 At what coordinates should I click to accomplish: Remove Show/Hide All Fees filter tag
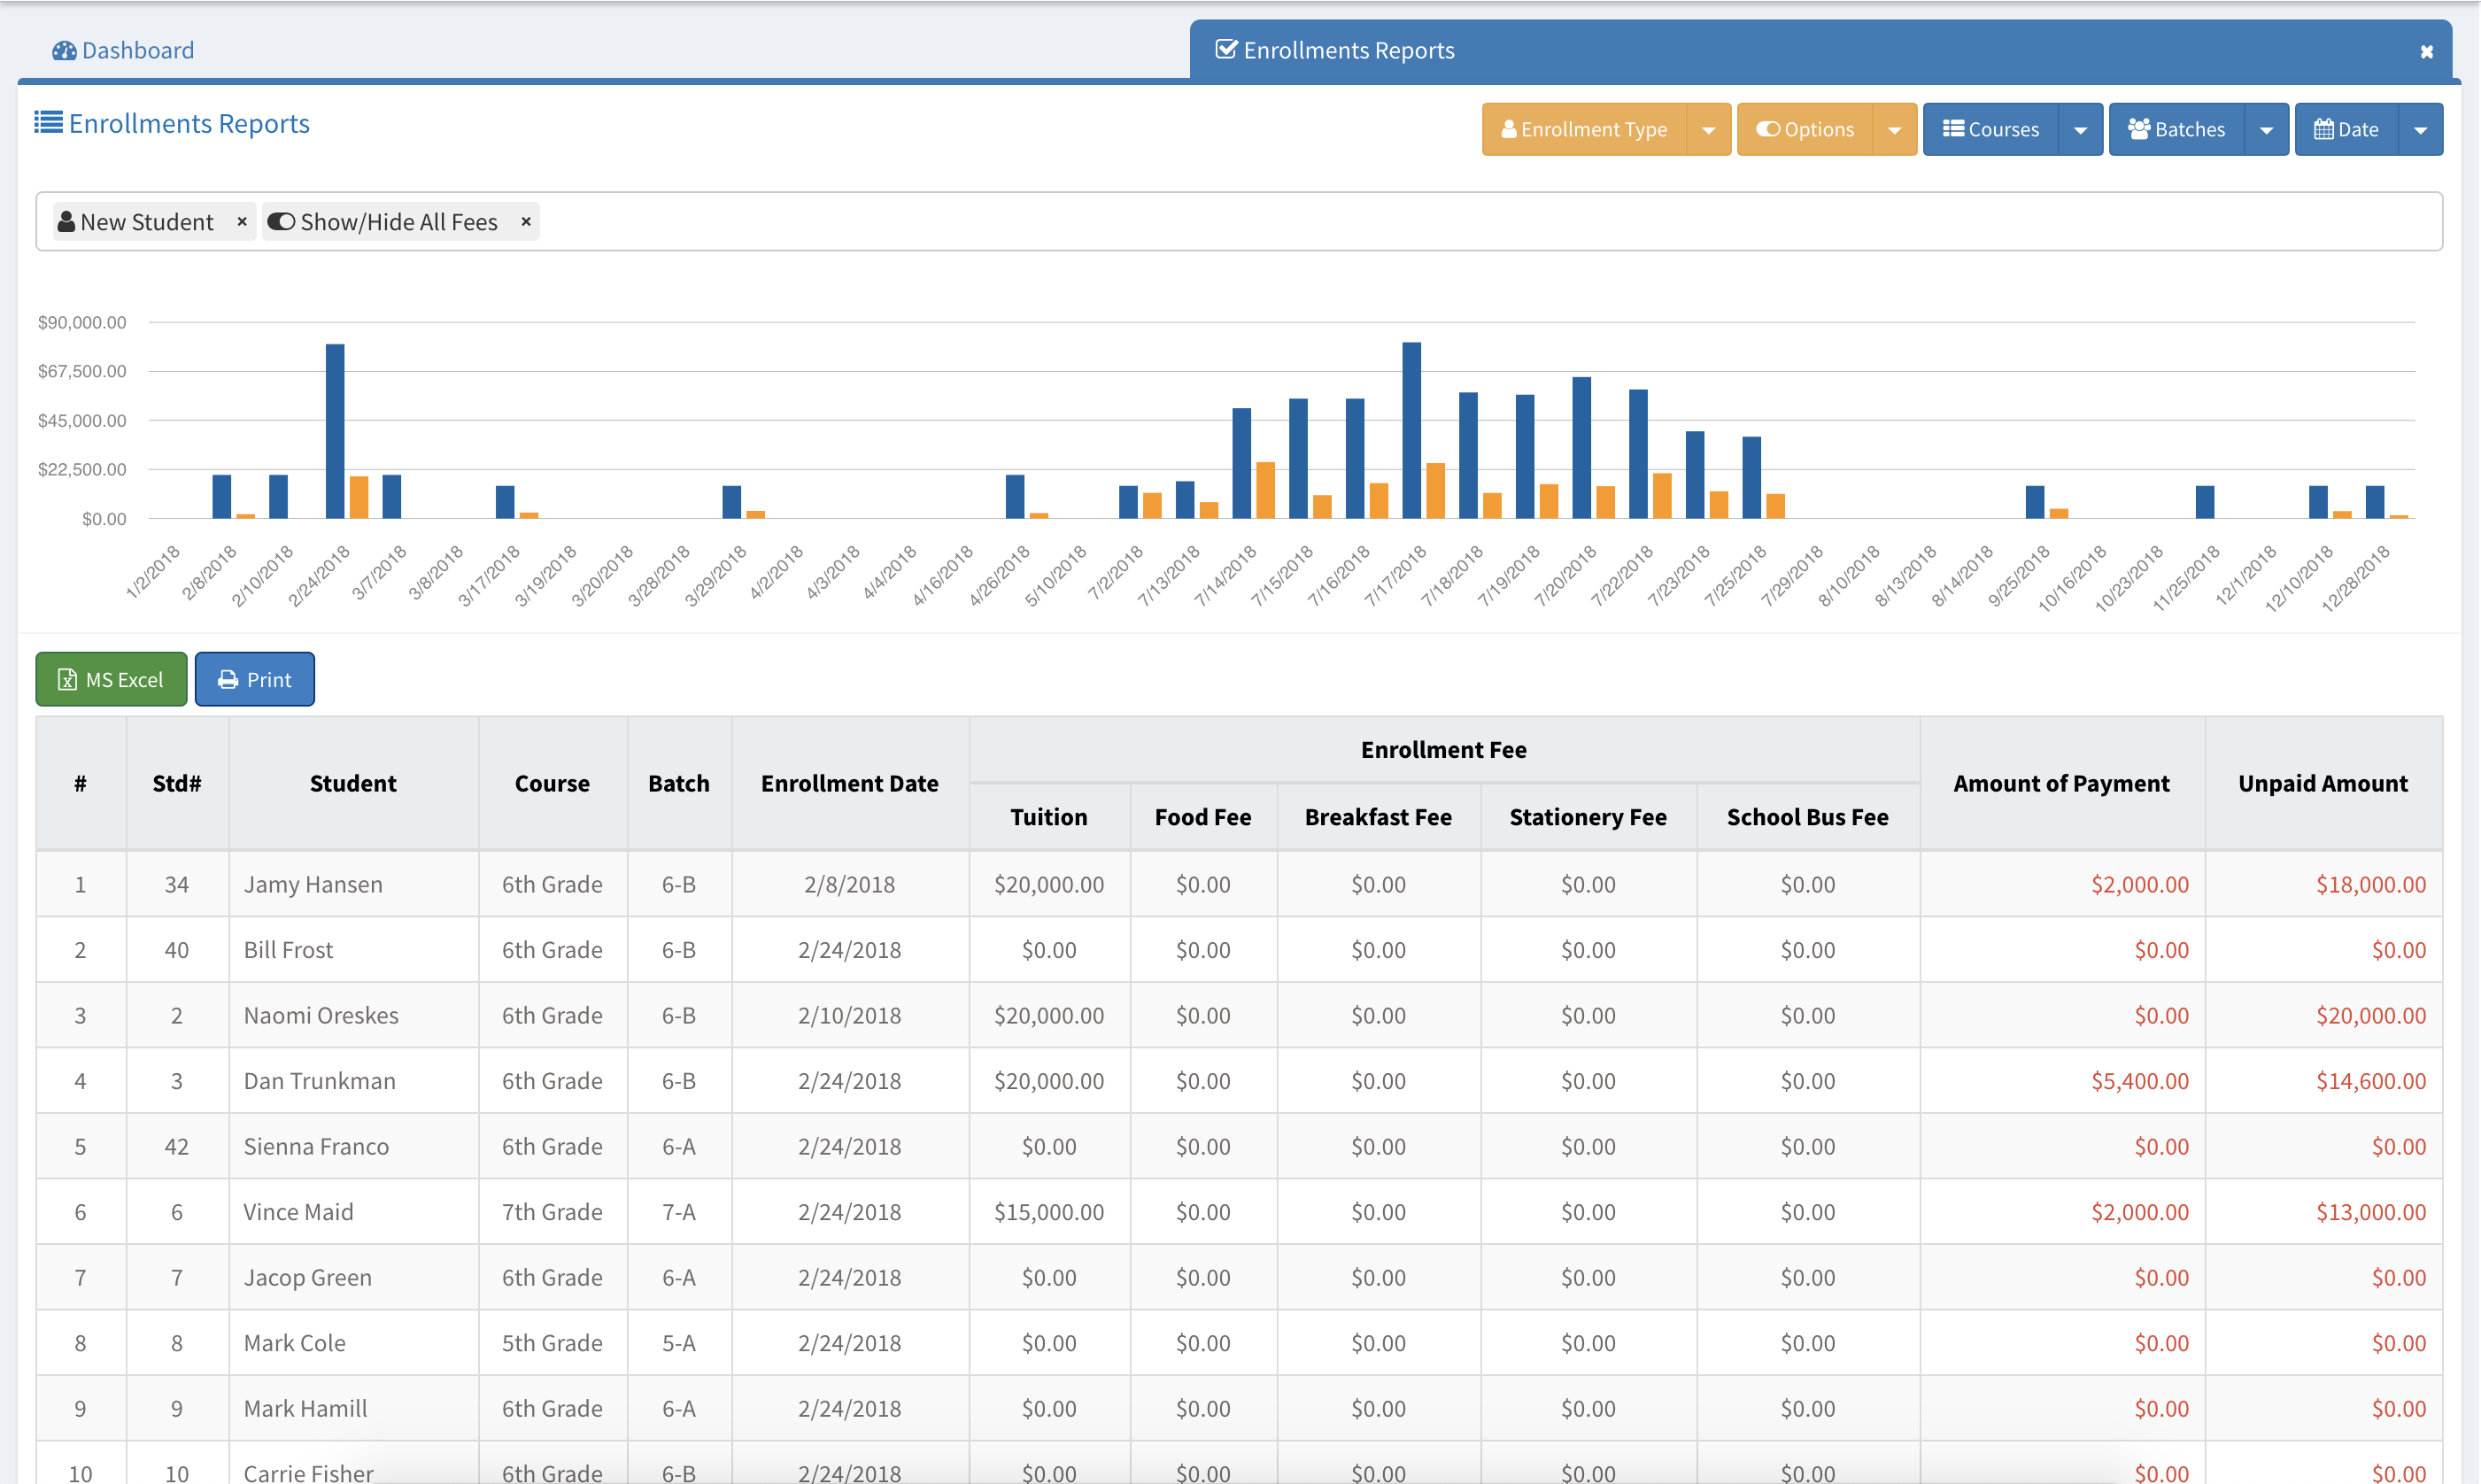[x=525, y=221]
